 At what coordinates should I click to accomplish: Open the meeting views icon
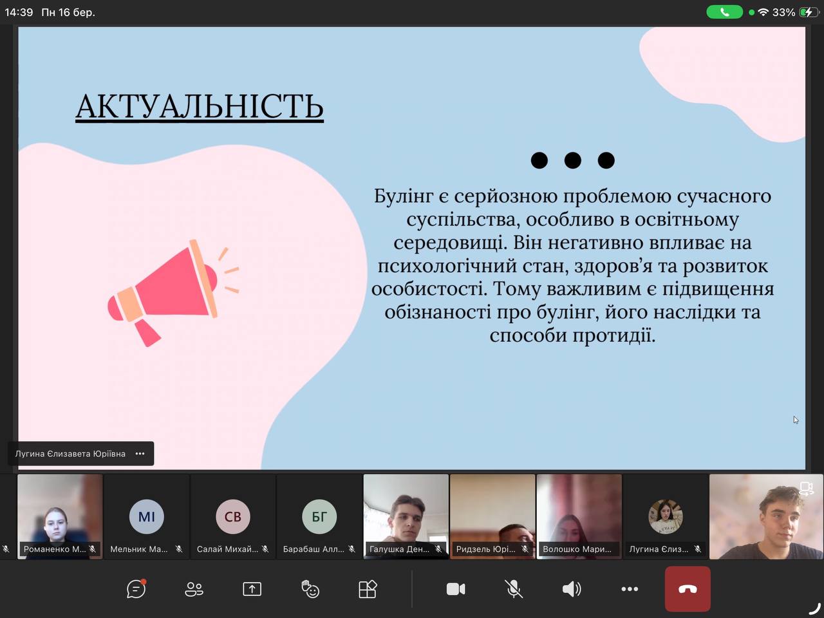[368, 589]
